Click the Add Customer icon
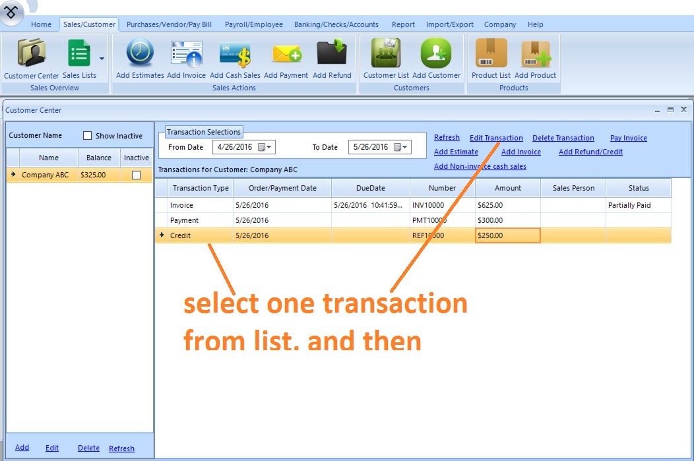The height and width of the screenshot is (461, 694). coord(436,54)
